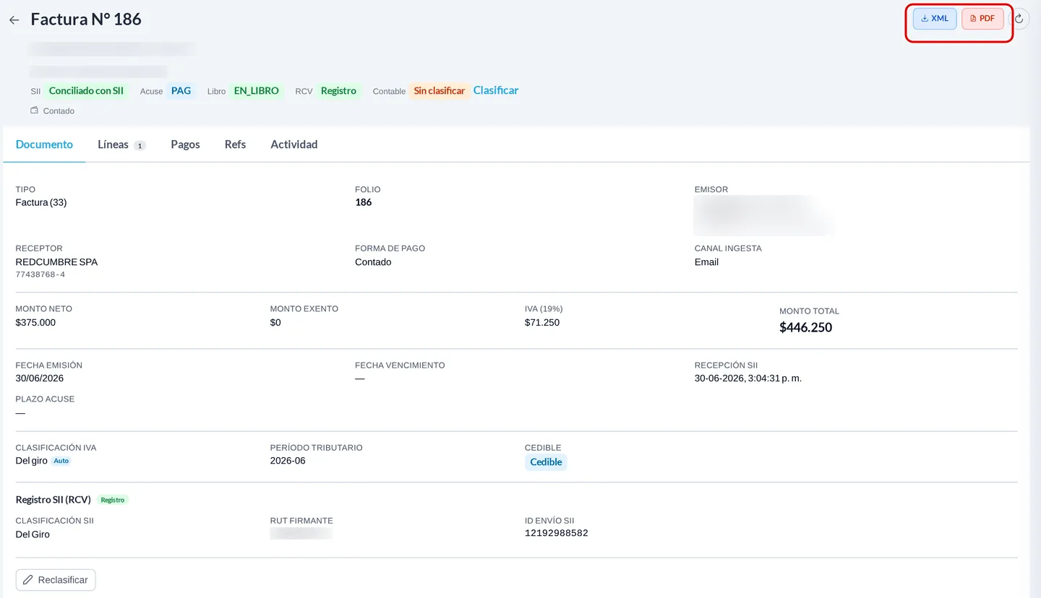Click the Recepción SII timestamp
This screenshot has height=598, width=1041.
[x=748, y=378]
